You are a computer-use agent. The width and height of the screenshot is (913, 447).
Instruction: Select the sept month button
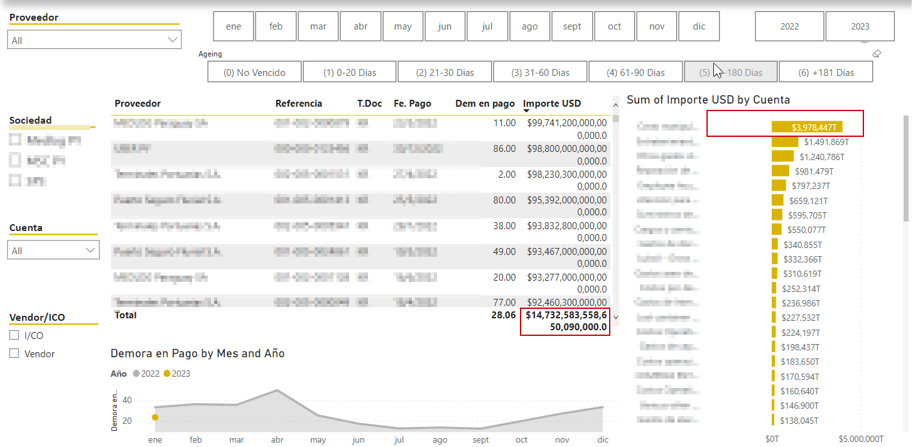click(572, 26)
